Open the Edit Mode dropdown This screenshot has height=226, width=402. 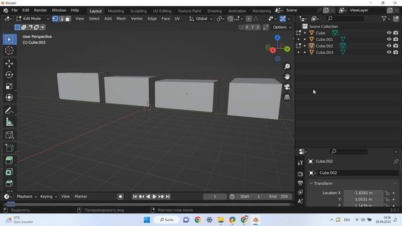pyautogui.click(x=33, y=19)
